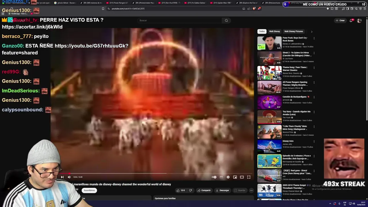Open the Crear create menu

(x=340, y=20)
